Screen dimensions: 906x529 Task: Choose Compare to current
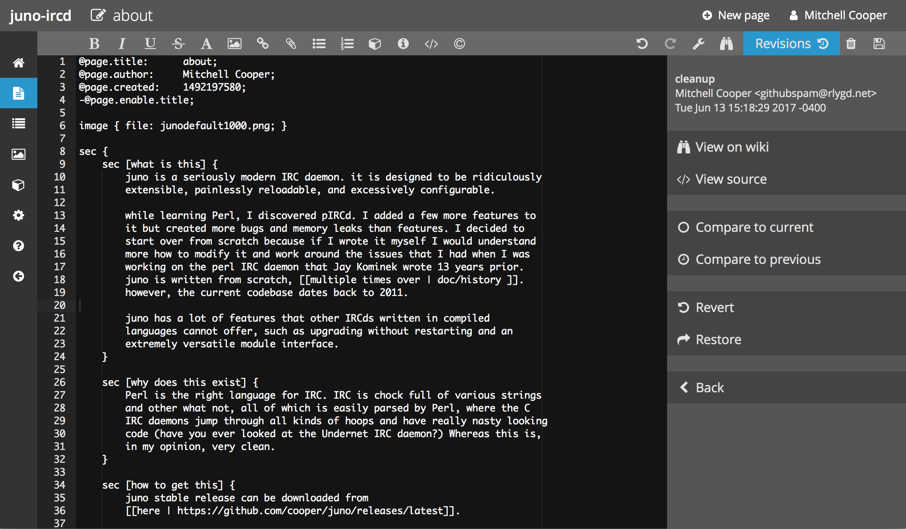(786, 227)
